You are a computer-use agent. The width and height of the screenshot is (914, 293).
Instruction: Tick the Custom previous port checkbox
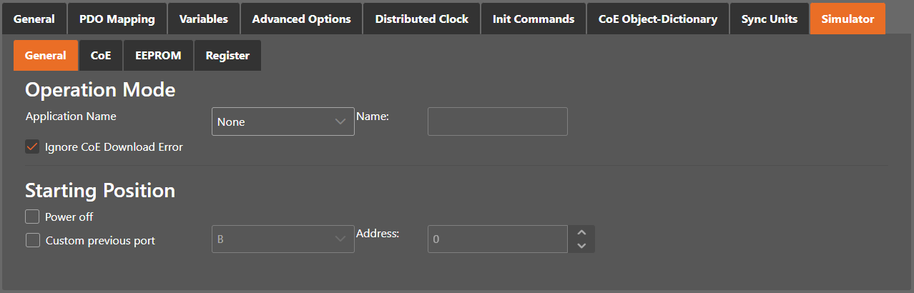[33, 240]
